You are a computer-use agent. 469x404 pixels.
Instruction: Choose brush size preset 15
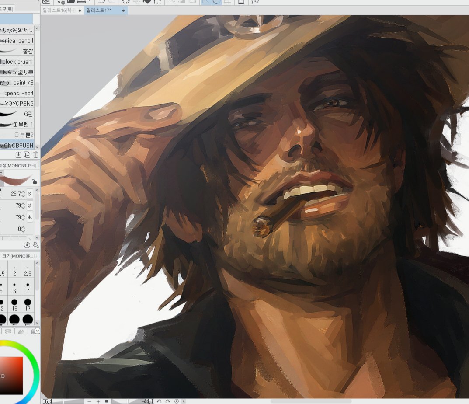pos(14,305)
